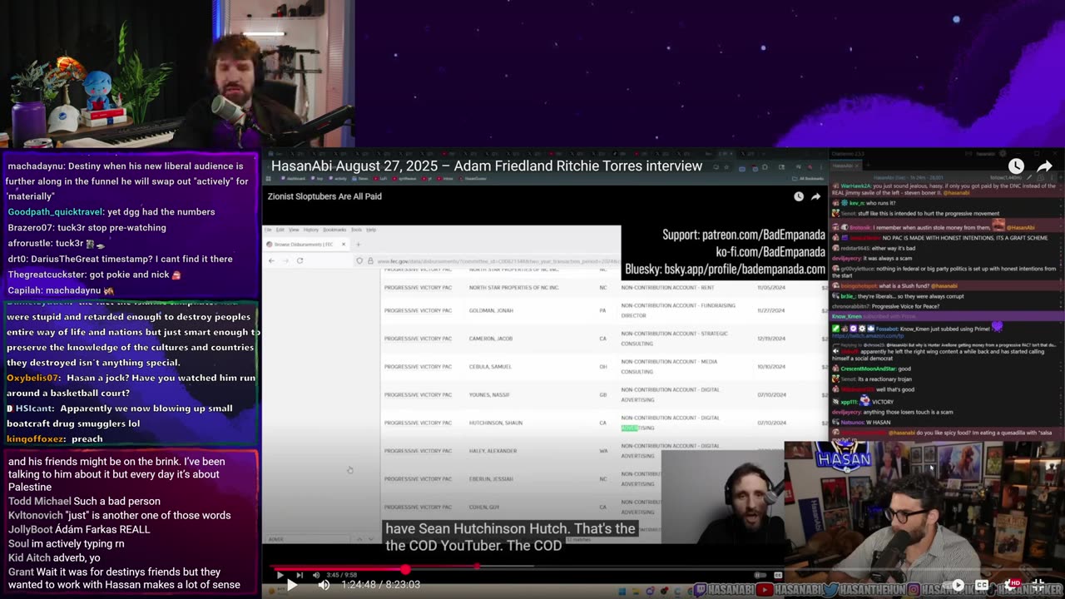
Task: Mute the main video volume speaker
Action: tap(324, 585)
